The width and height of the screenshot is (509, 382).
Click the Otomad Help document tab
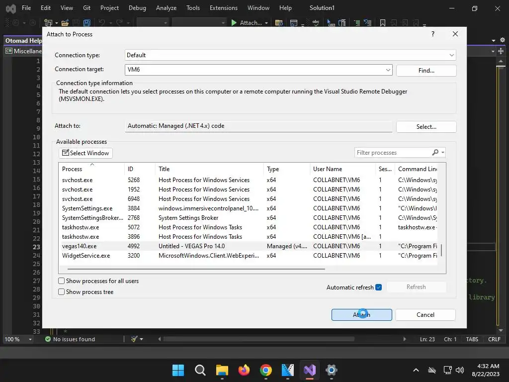[x=23, y=41]
